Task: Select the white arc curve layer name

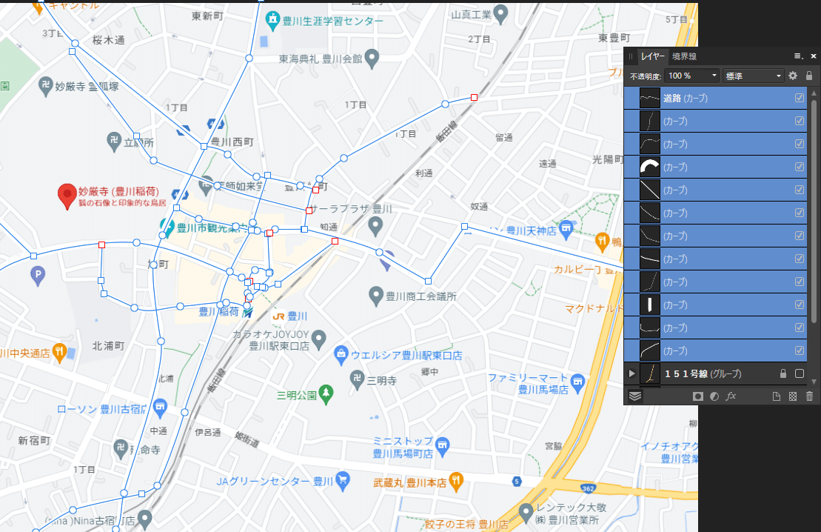Action: (x=675, y=167)
